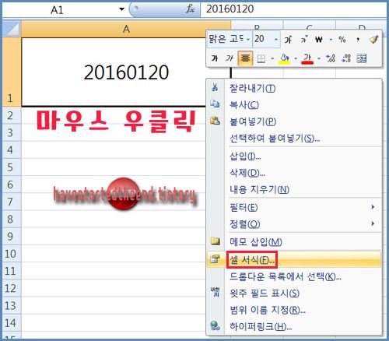The image size is (389, 341).
Task: Decrease font size in mini toolbar
Action: (304, 40)
